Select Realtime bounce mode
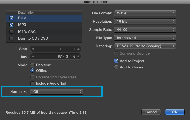The width and height of the screenshot is (190, 120). [x=32, y=65]
